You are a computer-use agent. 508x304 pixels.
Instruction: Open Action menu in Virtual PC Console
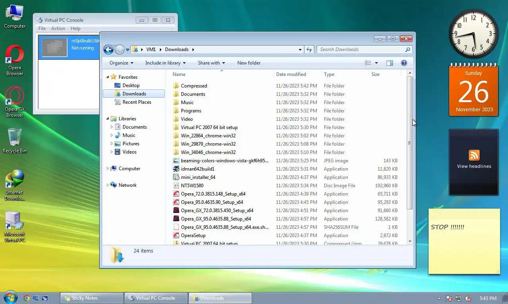pos(58,28)
